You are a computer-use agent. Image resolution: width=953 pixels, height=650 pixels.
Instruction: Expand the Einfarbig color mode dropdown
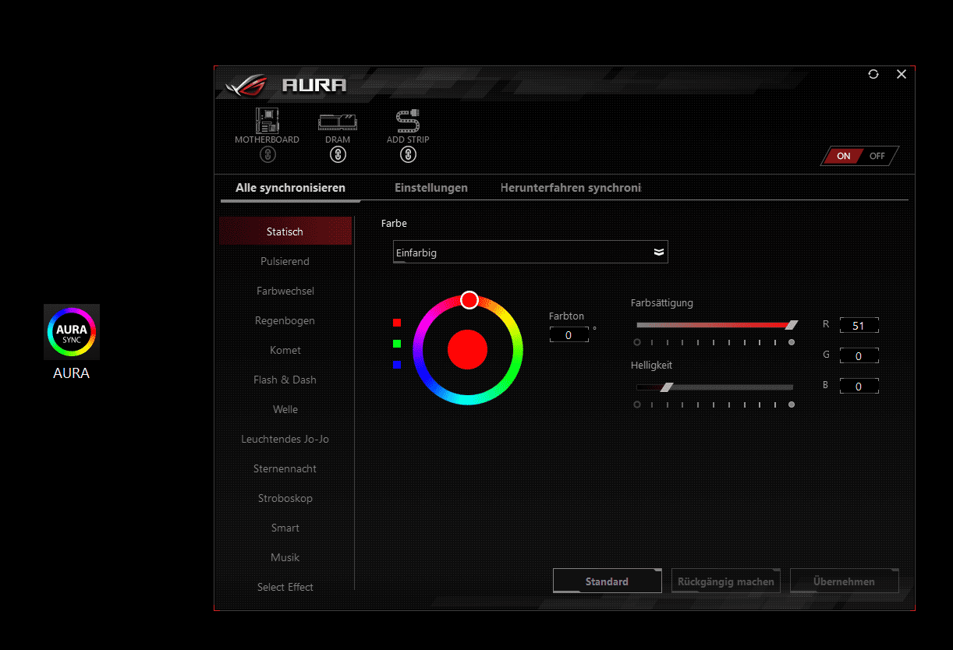(530, 252)
